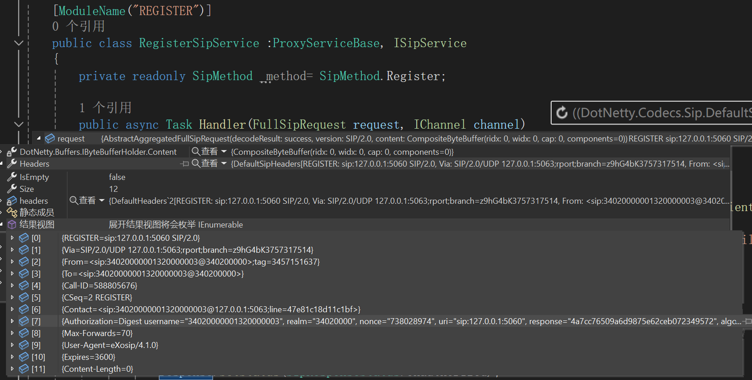Viewport: 752px width, 380px height.
Task: Click the pin icon on the Headers row
Action: [x=185, y=163]
